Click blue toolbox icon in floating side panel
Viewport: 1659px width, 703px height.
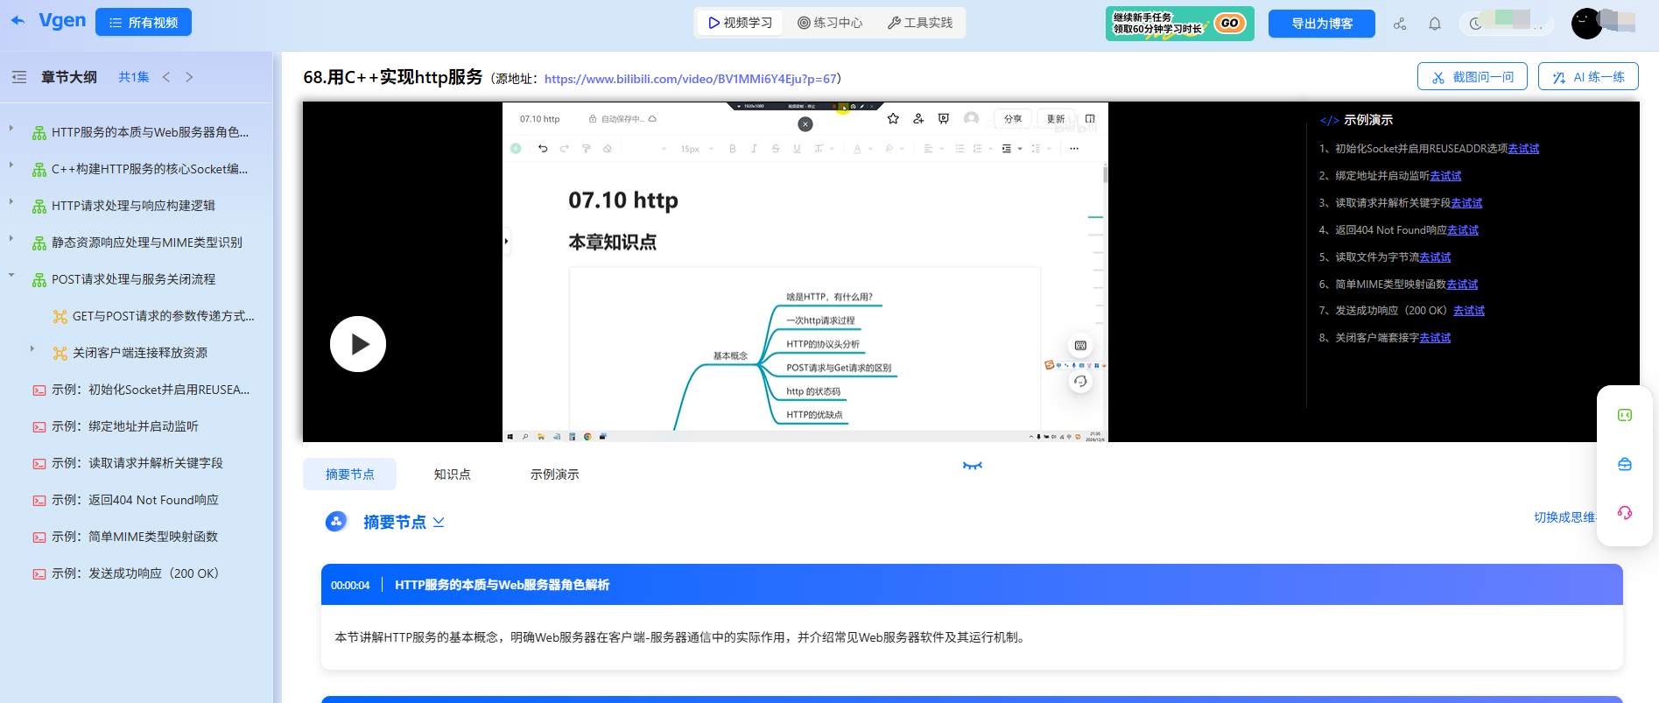[x=1625, y=464]
